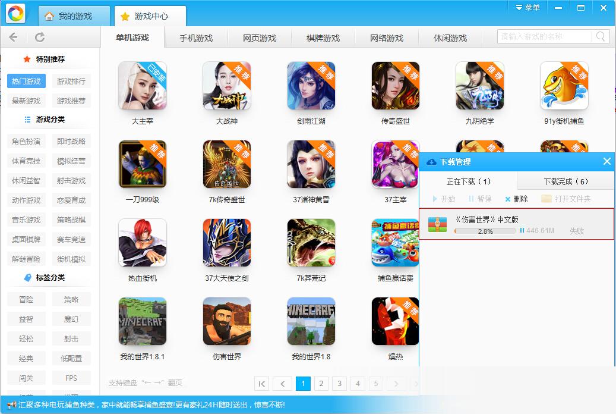
Task: Pick the 冒险 tag
Action: [x=26, y=299]
